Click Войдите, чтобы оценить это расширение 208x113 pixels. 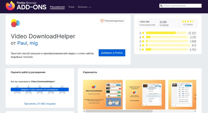point(40,90)
